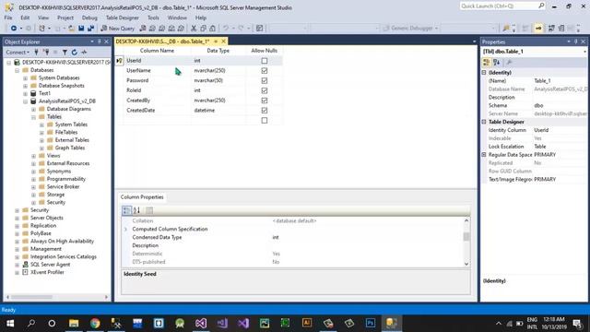This screenshot has height=332, width=590.
Task: Collapse the AnalysisRetailPOS_v2_DB database node
Action: point(25,101)
